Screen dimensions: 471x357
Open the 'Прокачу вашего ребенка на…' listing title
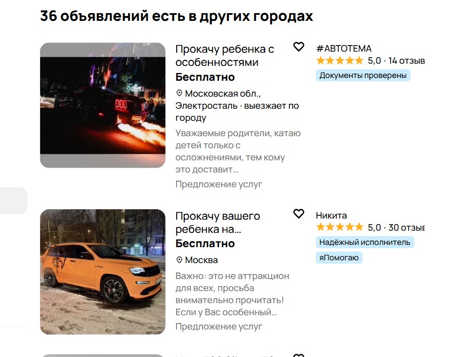click(218, 222)
